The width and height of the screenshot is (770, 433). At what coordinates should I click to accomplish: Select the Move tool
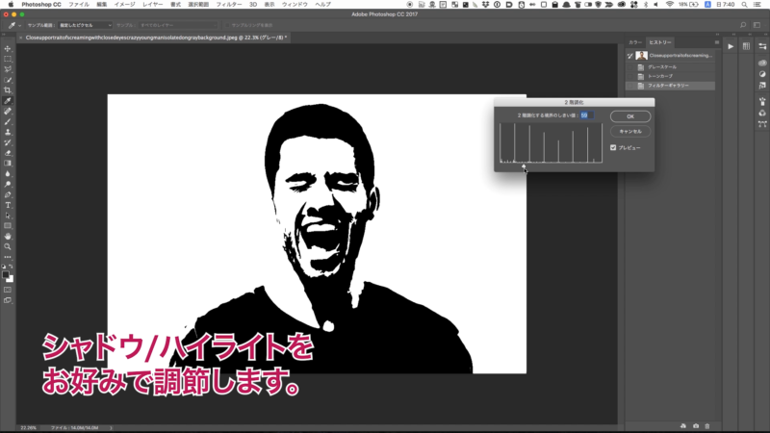point(8,49)
